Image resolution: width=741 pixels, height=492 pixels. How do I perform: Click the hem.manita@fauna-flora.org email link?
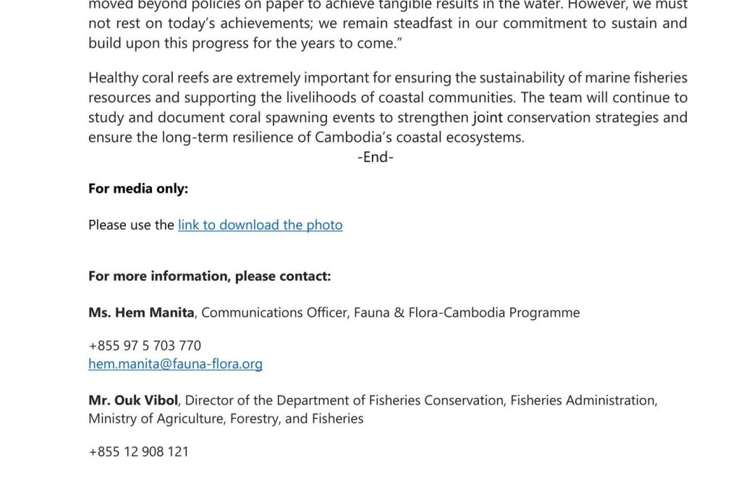(175, 364)
